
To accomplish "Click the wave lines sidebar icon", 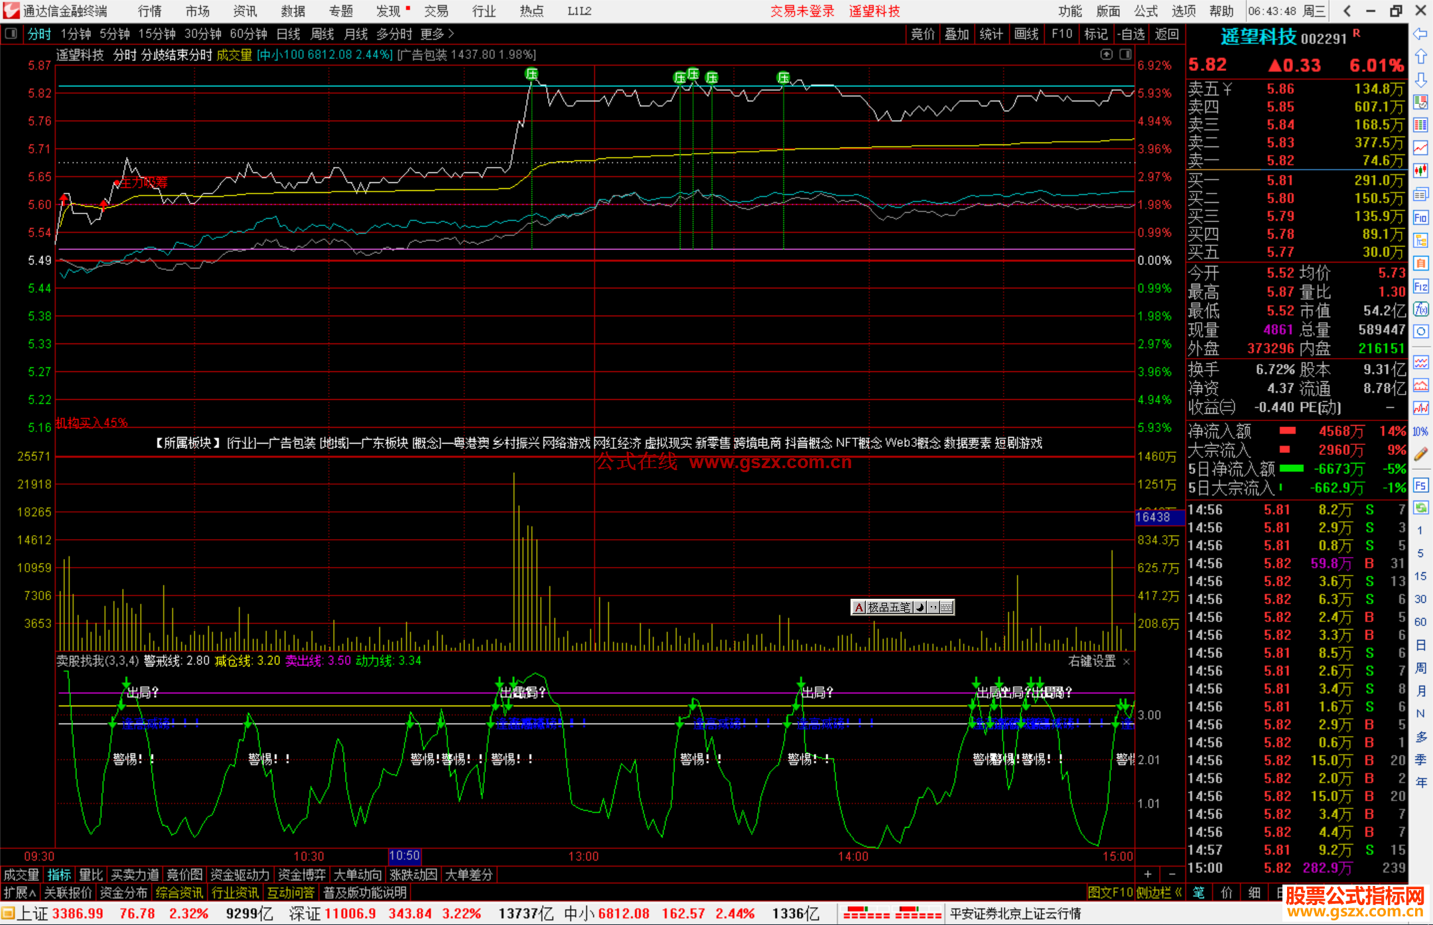I will [x=1420, y=362].
